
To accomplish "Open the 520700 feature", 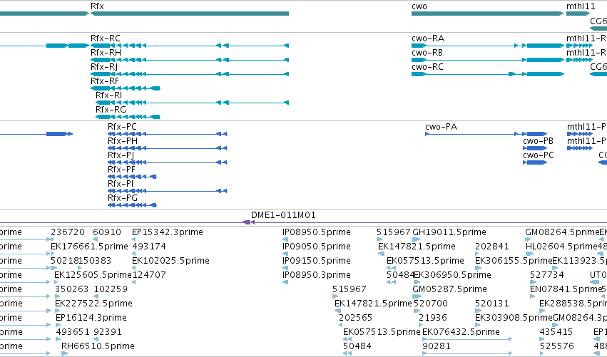I will coord(431,304).
